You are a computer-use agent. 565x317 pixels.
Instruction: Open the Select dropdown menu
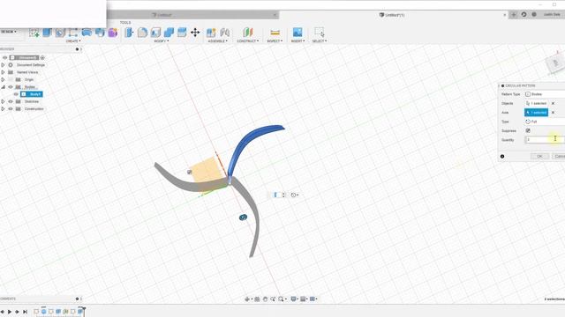tap(320, 41)
